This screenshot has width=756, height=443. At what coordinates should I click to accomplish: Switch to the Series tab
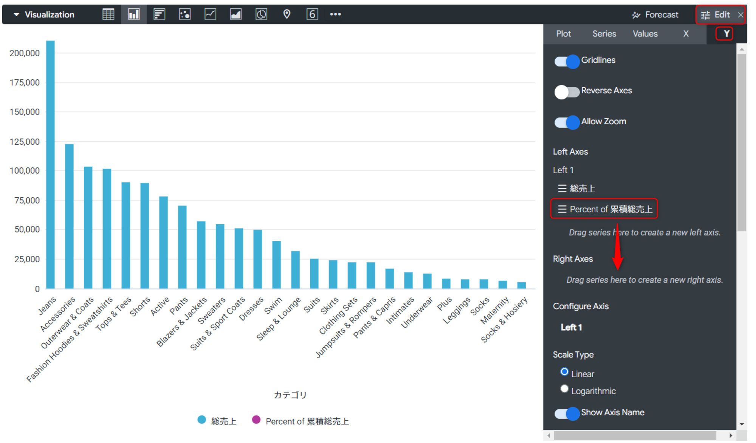coord(604,34)
